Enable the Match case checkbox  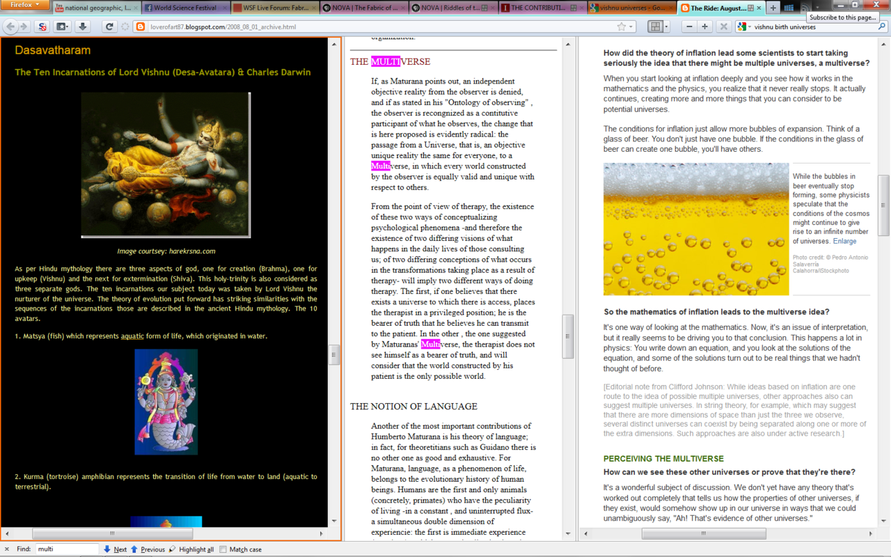(223, 549)
